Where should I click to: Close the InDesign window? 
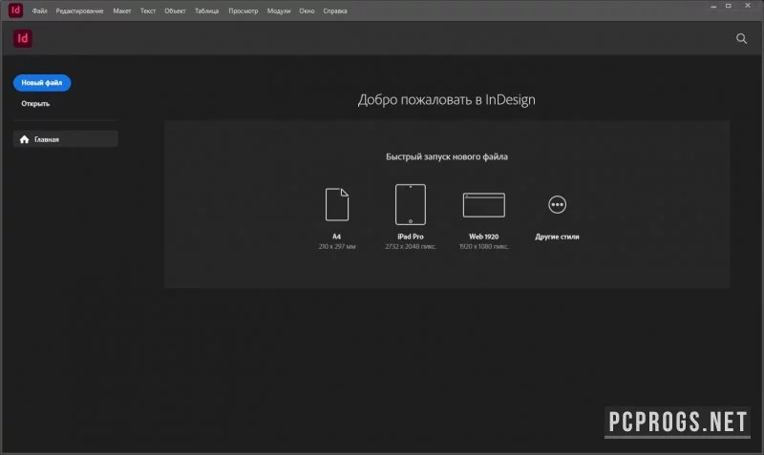(x=748, y=6)
